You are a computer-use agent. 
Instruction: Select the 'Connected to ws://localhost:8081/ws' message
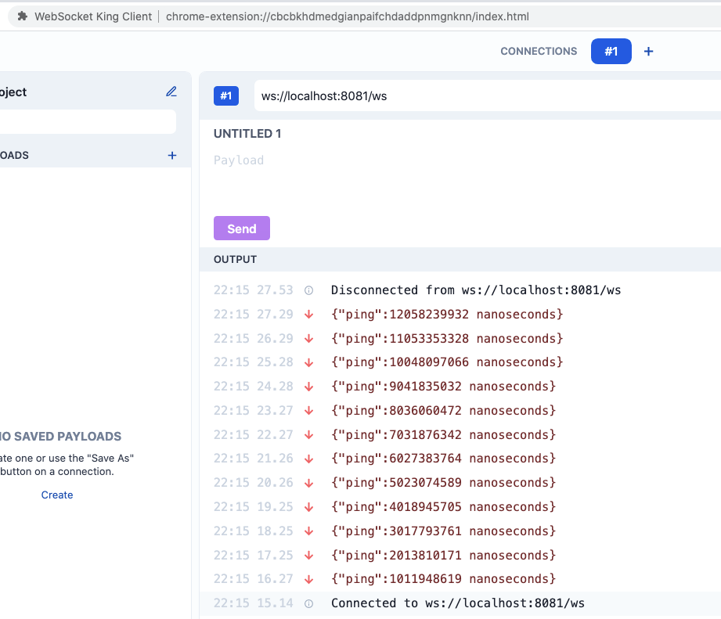pyautogui.click(x=458, y=603)
